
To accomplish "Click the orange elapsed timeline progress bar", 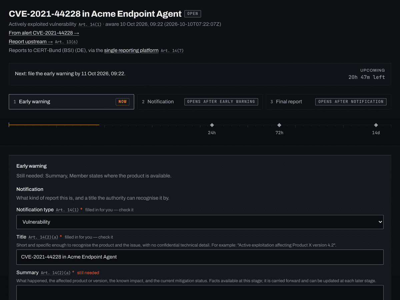I will (54, 125).
